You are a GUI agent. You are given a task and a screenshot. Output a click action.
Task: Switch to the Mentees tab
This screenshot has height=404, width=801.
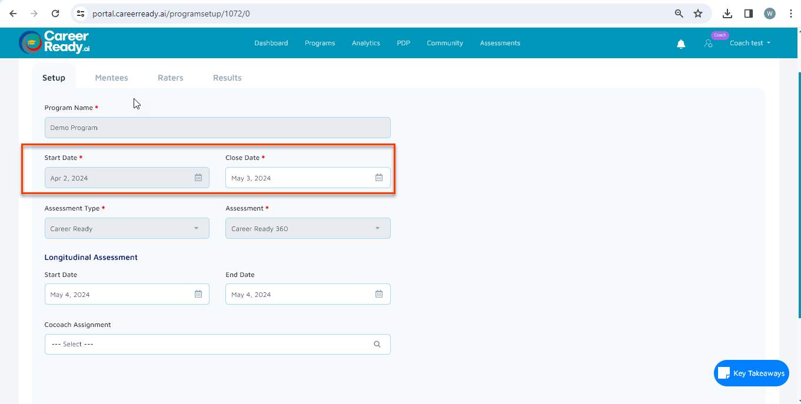111,77
